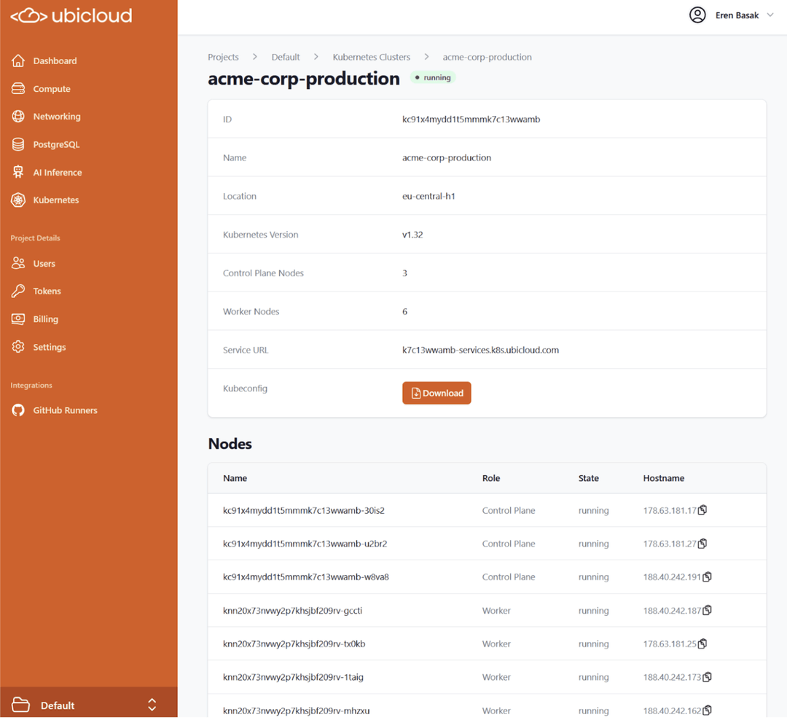Select Service URL k7c13wwamb-services.k8s.ubicloud.com
The height and width of the screenshot is (720, 787).
(x=480, y=350)
